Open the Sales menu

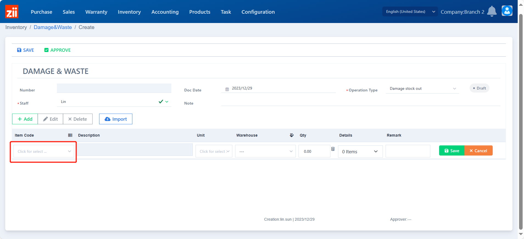(x=69, y=12)
